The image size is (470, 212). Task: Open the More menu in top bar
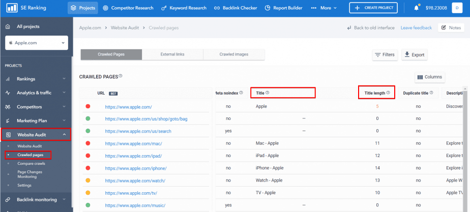click(x=324, y=8)
